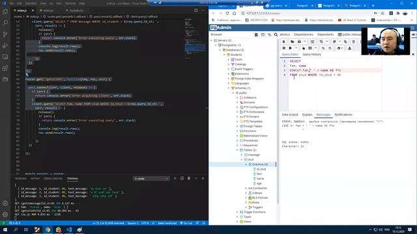
Task: Click Go Live in status bar
Action: 186,223
